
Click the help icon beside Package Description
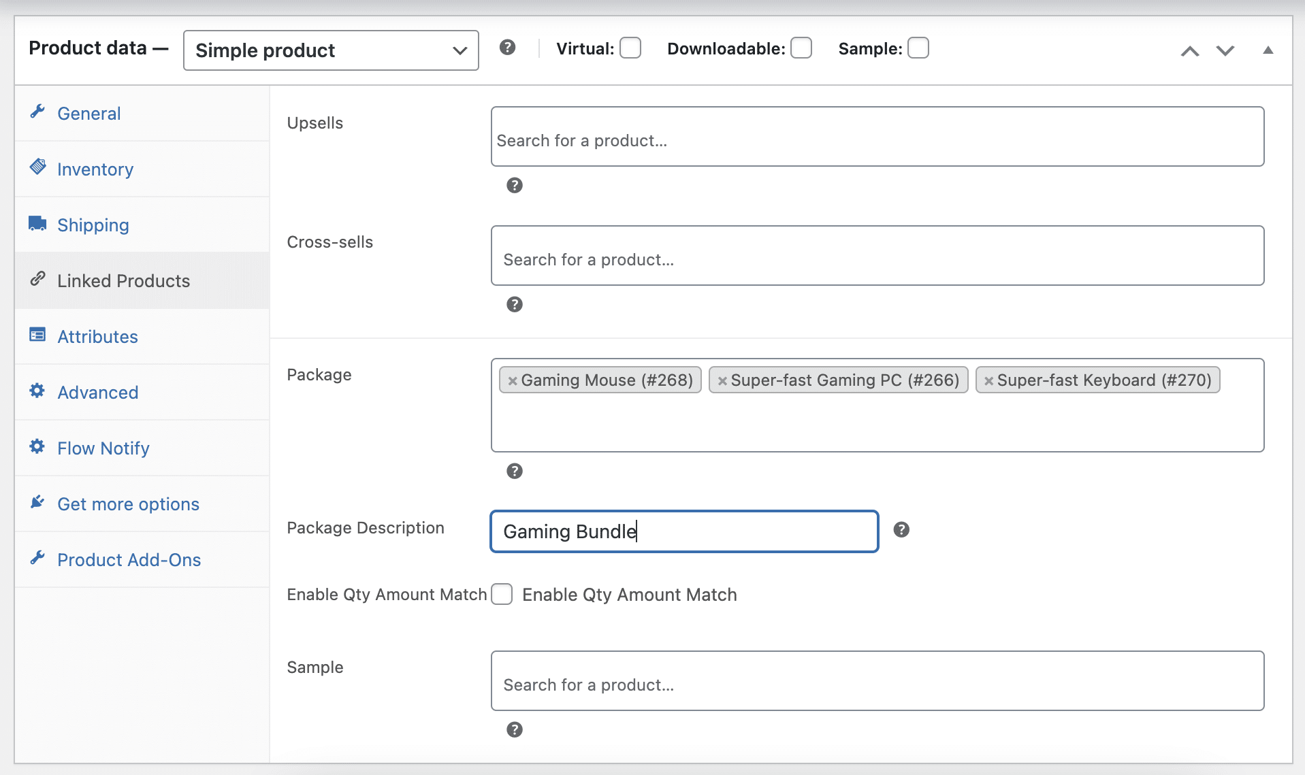pos(901,529)
